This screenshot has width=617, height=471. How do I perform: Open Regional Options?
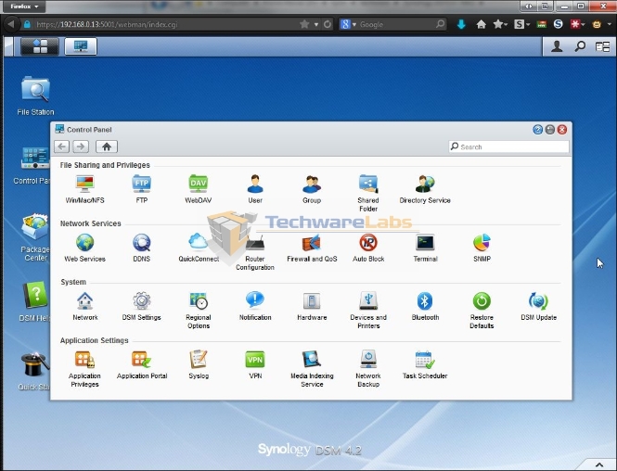pyautogui.click(x=198, y=311)
